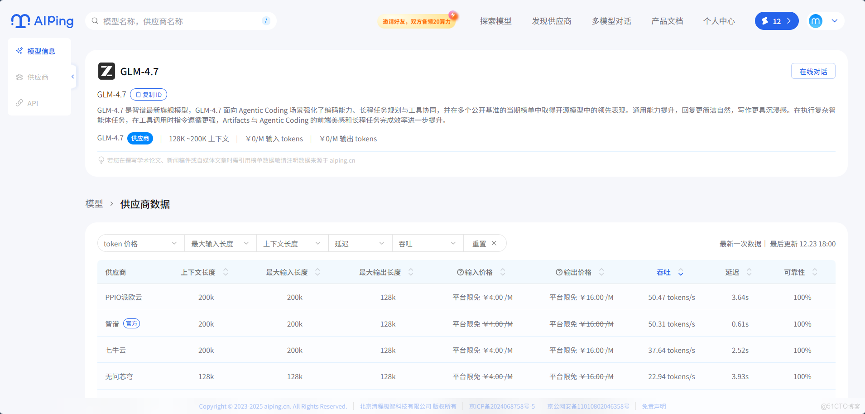Click the 供应商 column header

tap(115, 272)
